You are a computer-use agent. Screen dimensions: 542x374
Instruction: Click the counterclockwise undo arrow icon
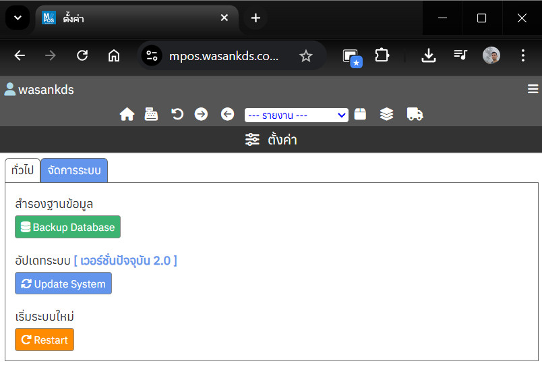coord(177,114)
